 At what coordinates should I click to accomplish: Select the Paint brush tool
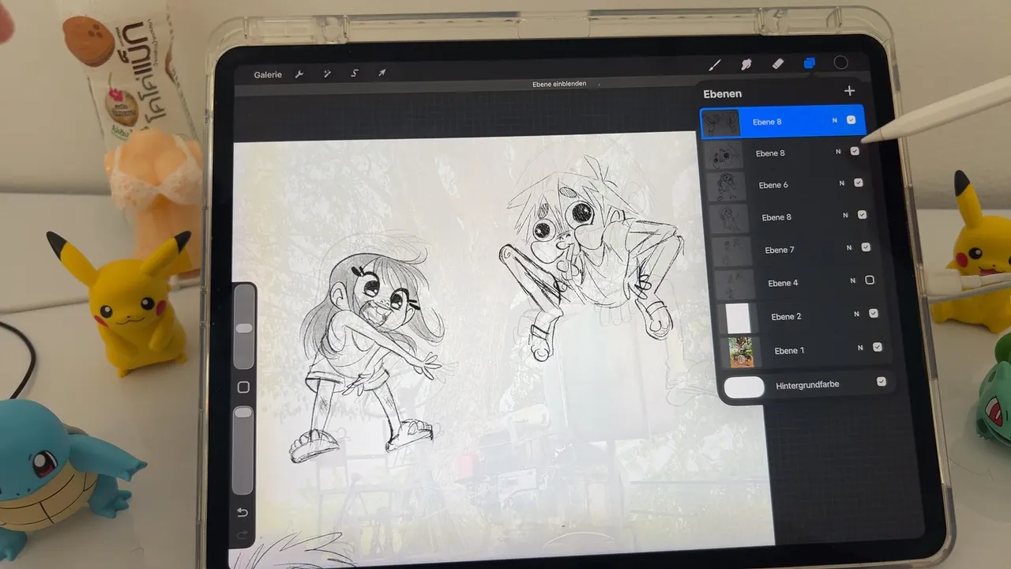click(x=715, y=64)
